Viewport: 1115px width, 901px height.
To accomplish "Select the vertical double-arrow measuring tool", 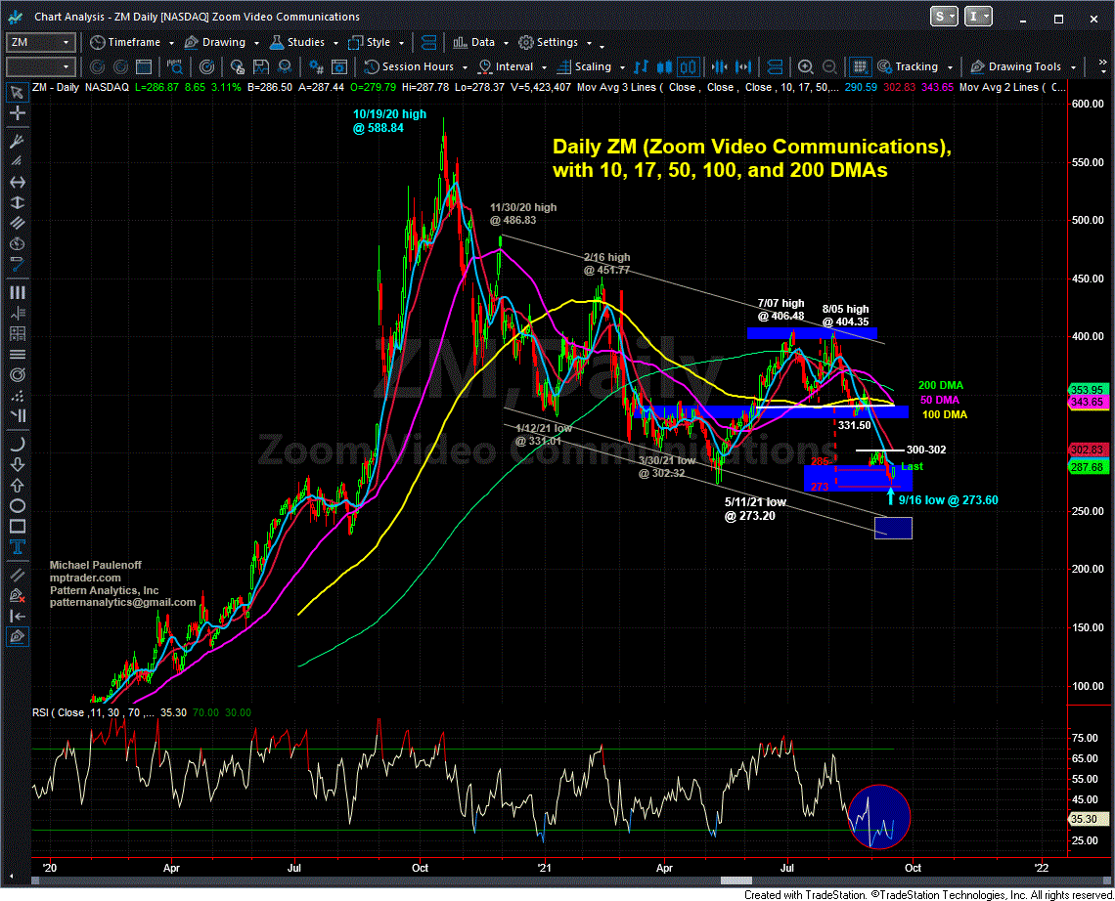I will [17, 202].
